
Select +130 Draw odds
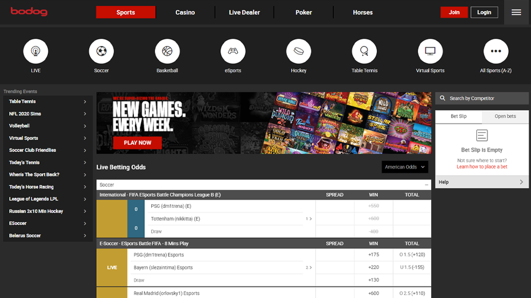373,280
